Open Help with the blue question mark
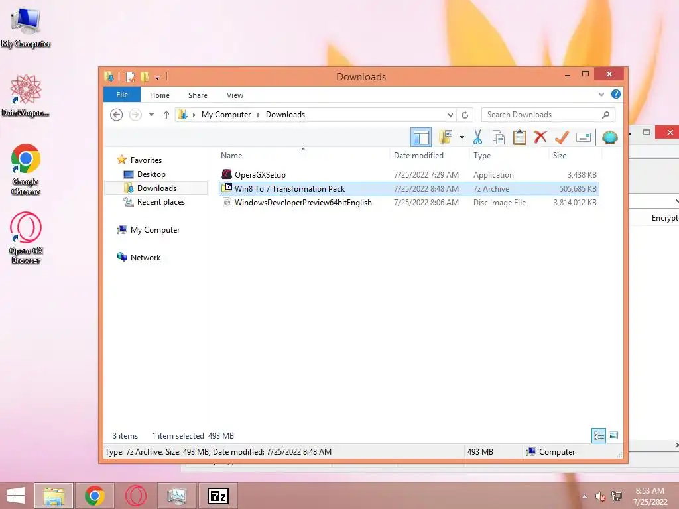 click(x=615, y=94)
